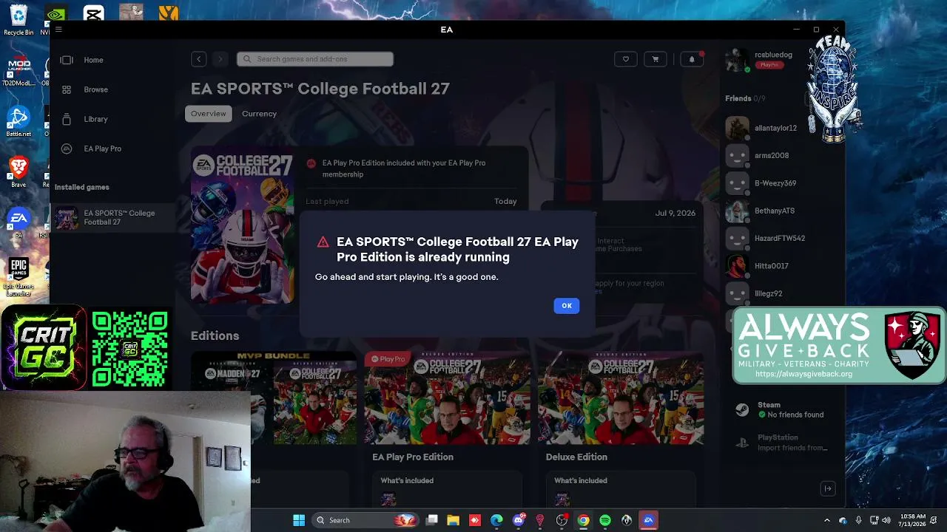
Task: Open the wishlist heart icon
Action: (625, 59)
